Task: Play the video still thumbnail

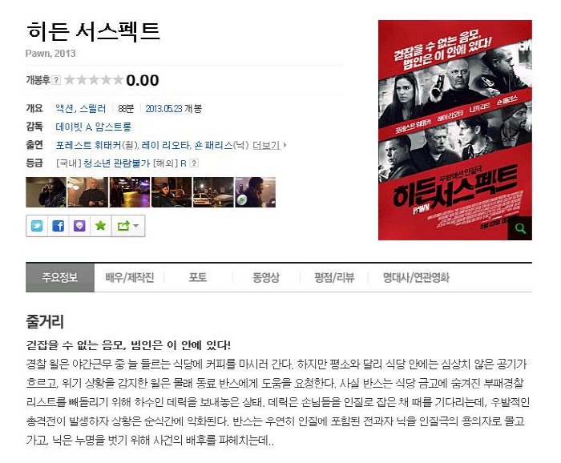Action: click(256, 192)
